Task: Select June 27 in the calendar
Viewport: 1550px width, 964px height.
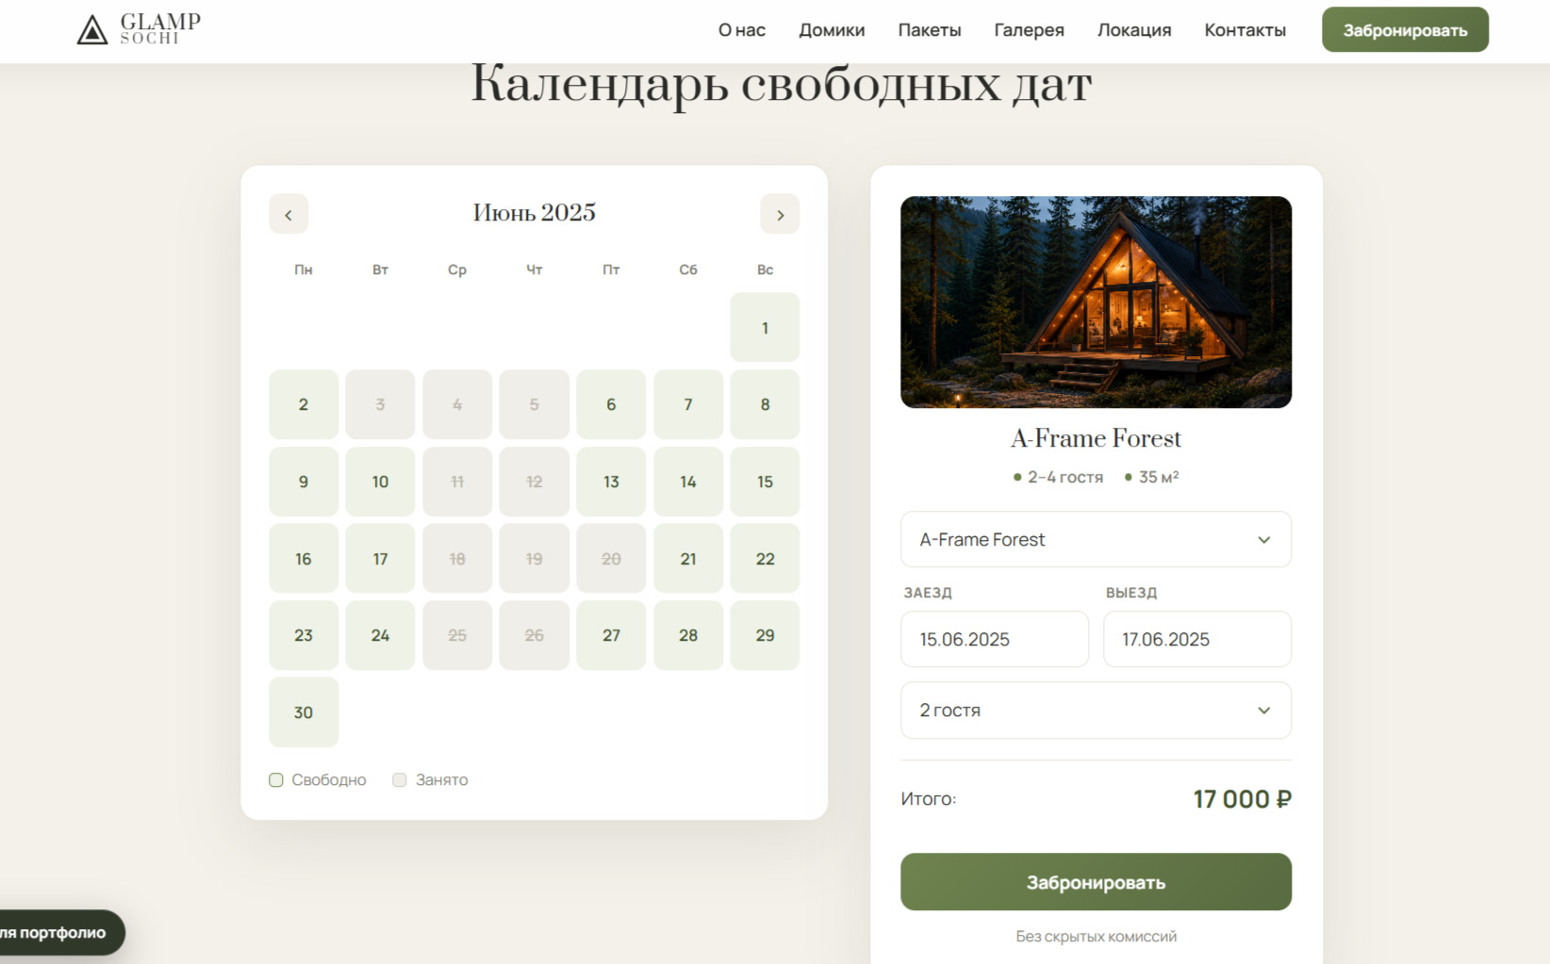Action: [611, 635]
